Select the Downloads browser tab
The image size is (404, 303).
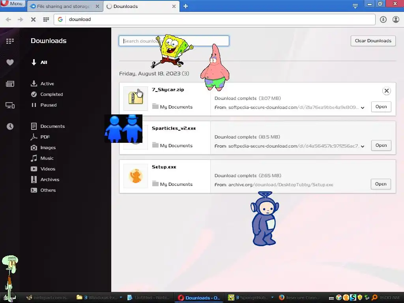coord(141,6)
